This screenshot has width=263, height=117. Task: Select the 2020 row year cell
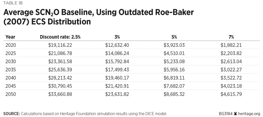point(11,45)
